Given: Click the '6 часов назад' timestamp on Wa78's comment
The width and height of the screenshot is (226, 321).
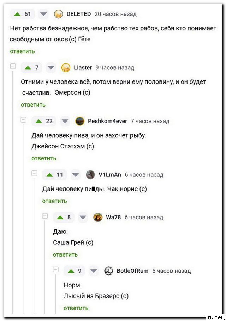Looking at the screenshot, I should tap(144, 218).
